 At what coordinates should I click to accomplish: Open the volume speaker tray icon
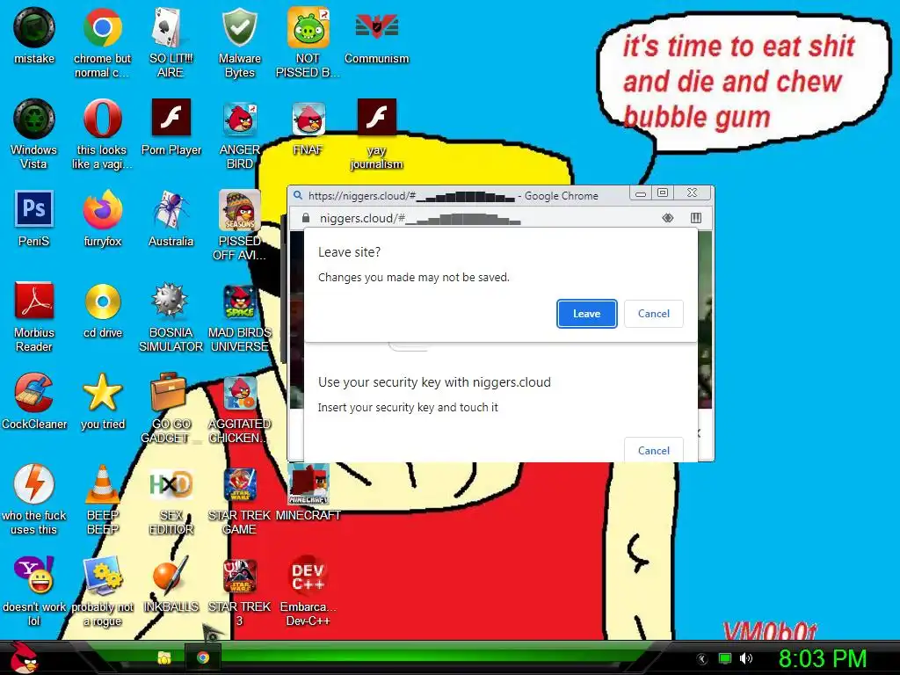(x=746, y=658)
